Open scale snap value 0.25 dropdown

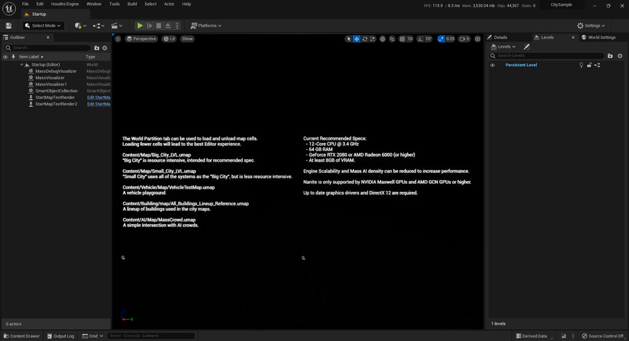pyautogui.click(x=450, y=39)
